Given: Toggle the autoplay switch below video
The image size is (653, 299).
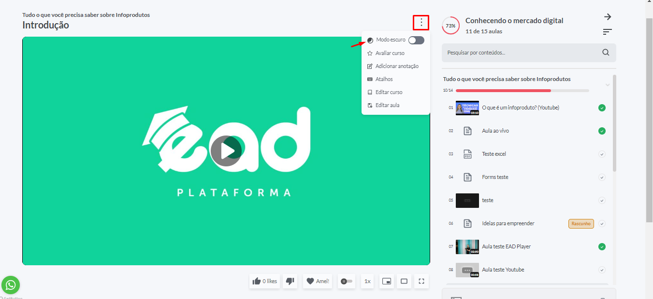Looking at the screenshot, I should click(x=346, y=281).
